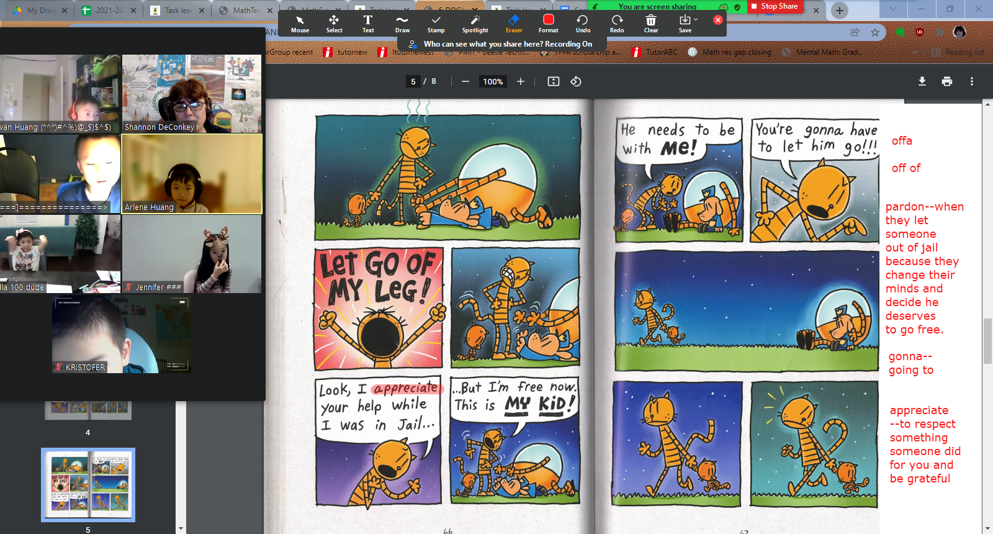Screen dimensions: 993x534
Task: Zoom out the PDF with minus
Action: pos(465,81)
